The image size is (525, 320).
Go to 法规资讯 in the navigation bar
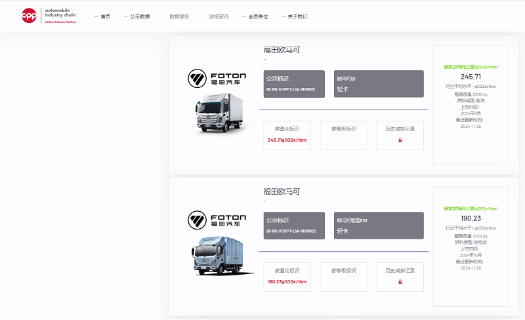point(219,16)
